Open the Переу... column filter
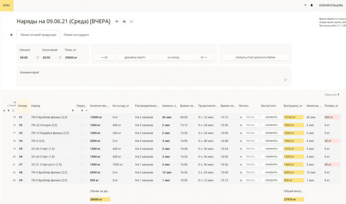The image size is (346, 204). pos(82,111)
